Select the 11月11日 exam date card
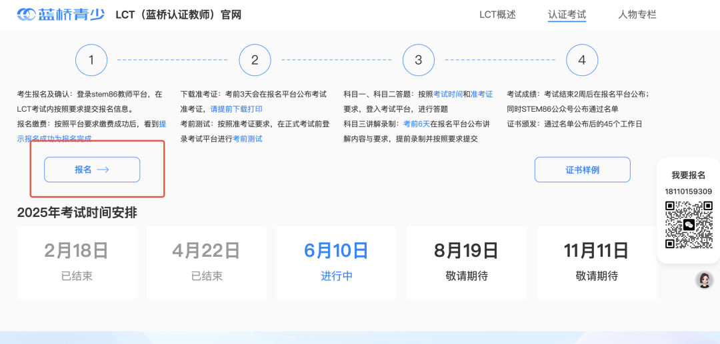Screen dimensions: 720x344 [596, 262]
